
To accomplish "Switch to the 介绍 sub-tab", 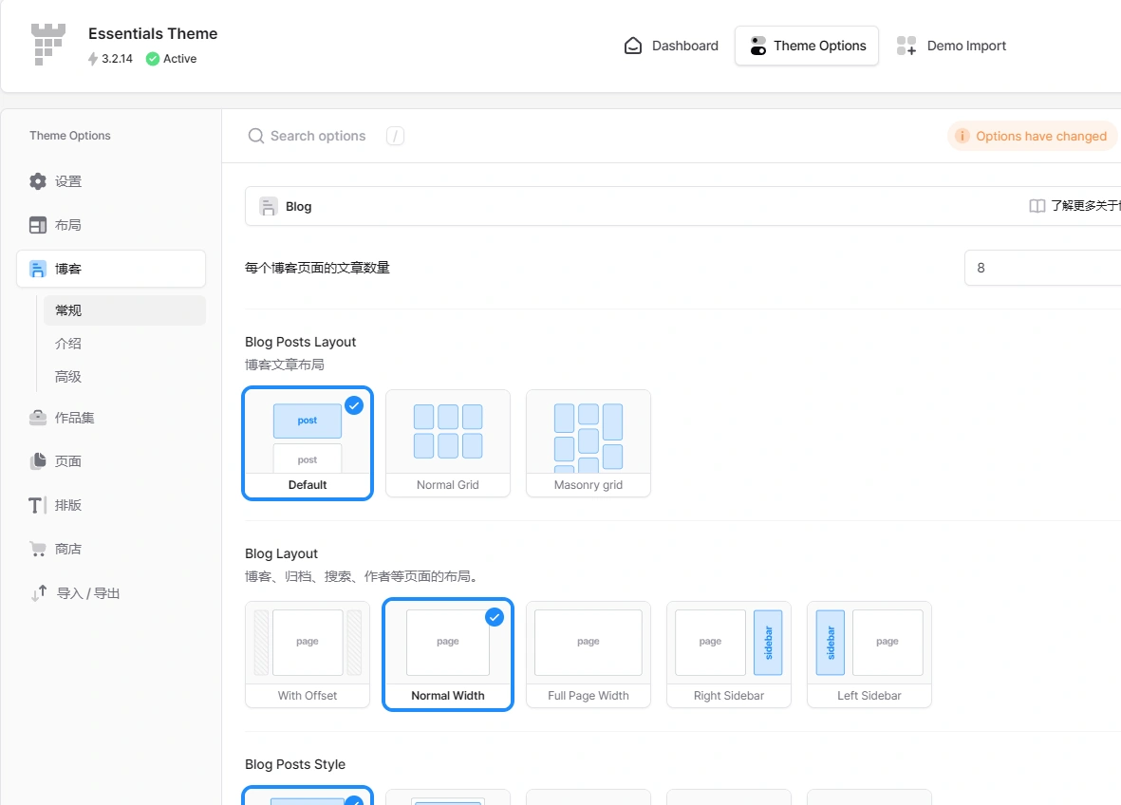I will [67, 343].
